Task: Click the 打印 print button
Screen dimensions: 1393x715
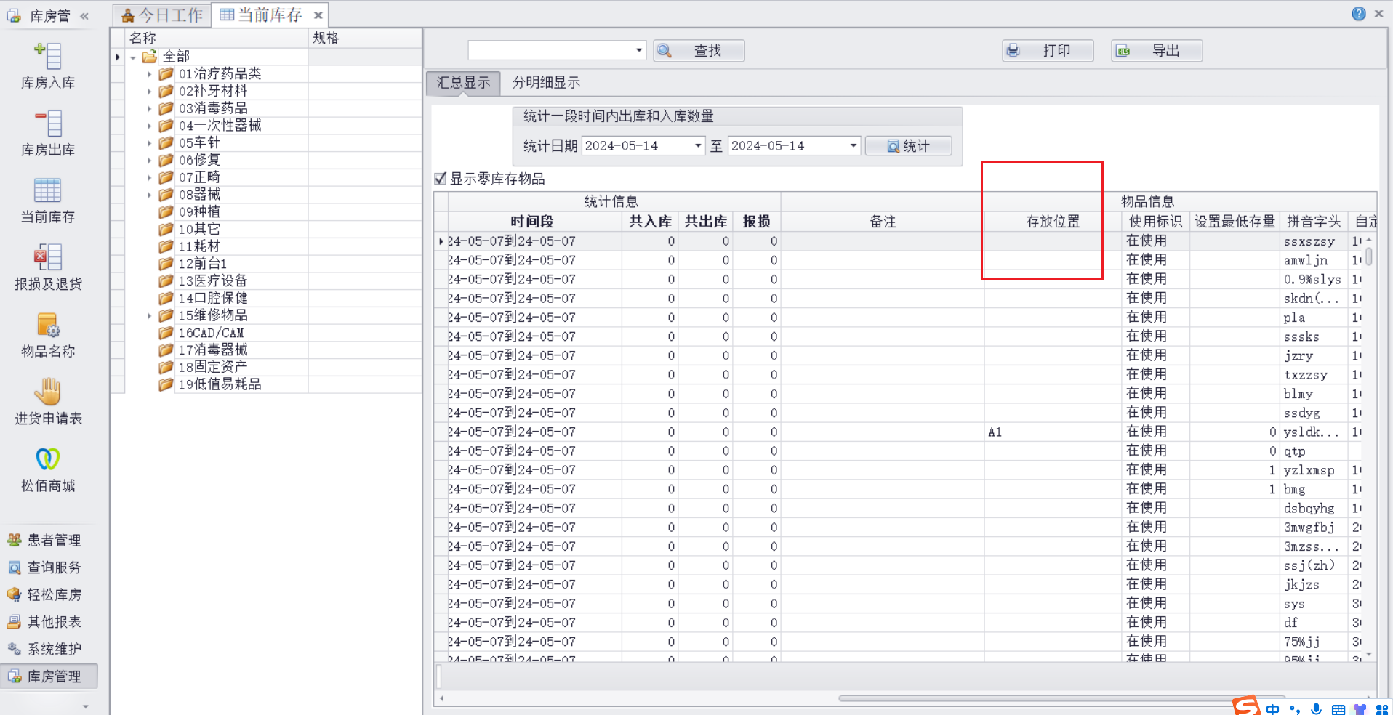Action: pyautogui.click(x=1048, y=51)
